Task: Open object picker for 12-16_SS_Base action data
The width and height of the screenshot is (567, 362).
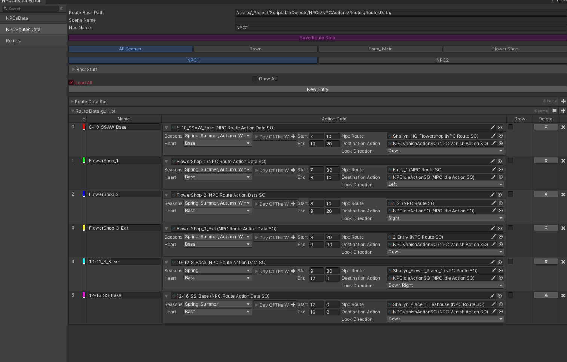Action: pos(500,296)
